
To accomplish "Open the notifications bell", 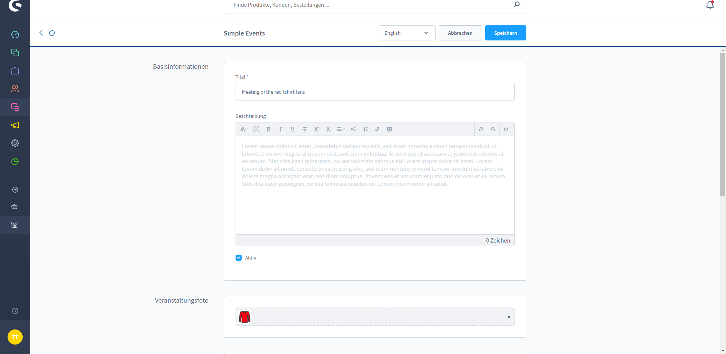I will point(710,5).
